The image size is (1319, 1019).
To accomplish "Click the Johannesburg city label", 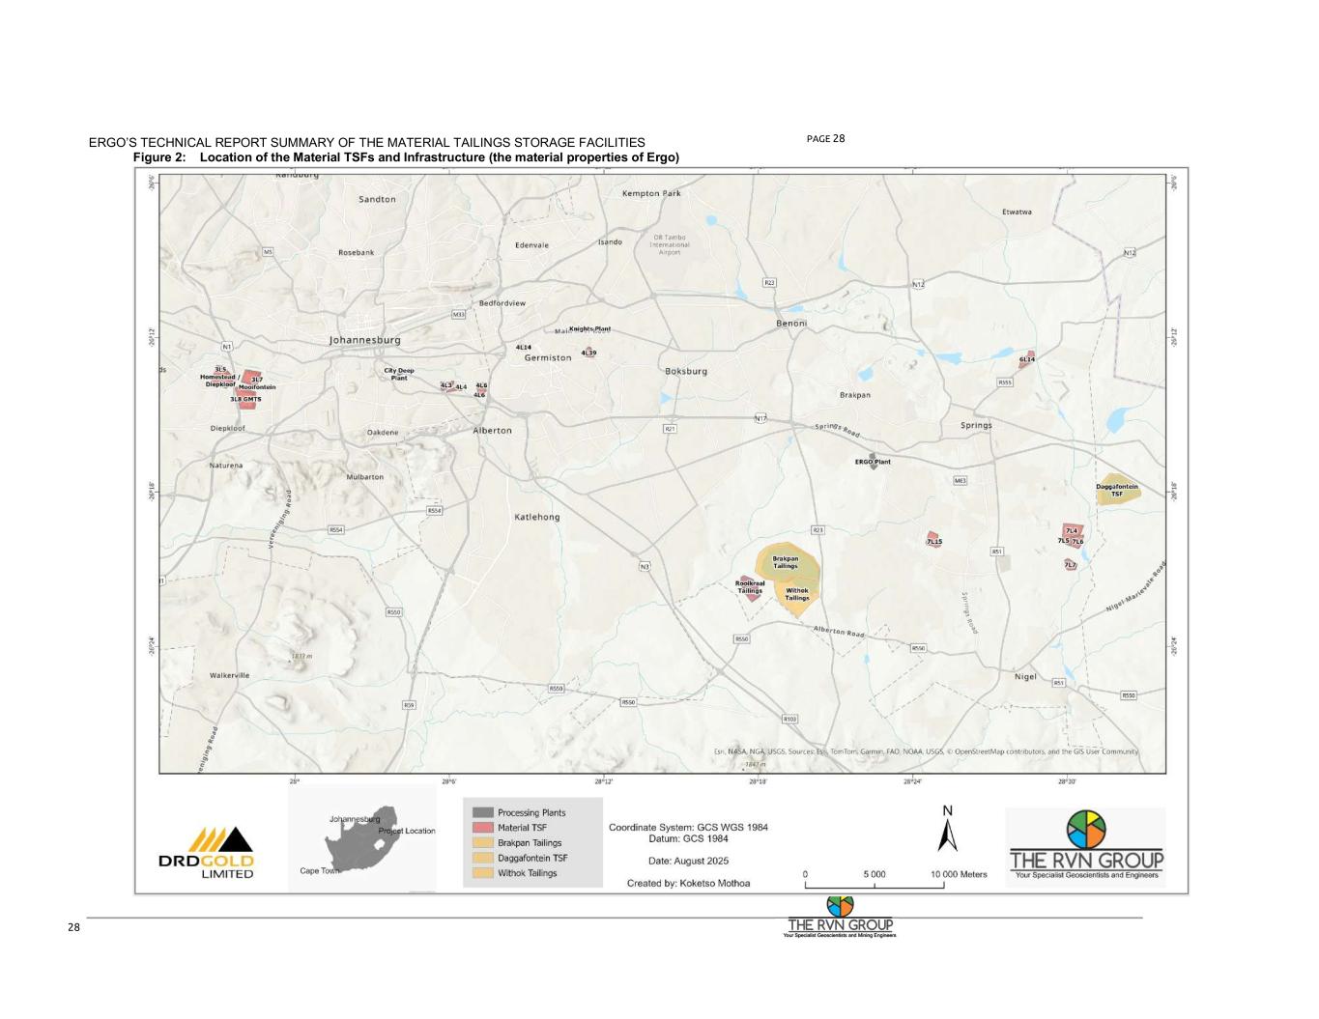I will [x=364, y=340].
